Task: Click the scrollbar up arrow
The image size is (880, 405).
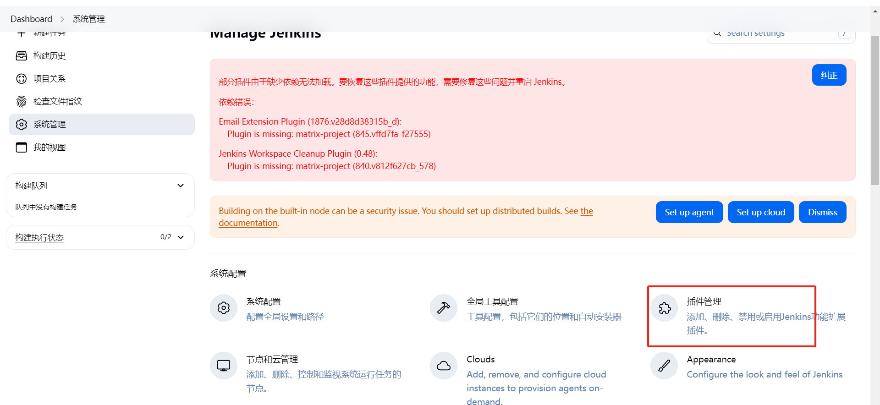Action: click(875, 12)
